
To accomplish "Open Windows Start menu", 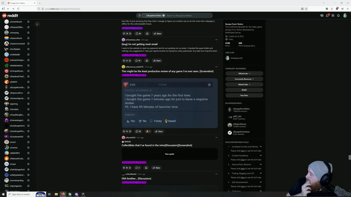I will pyautogui.click(x=3, y=194).
